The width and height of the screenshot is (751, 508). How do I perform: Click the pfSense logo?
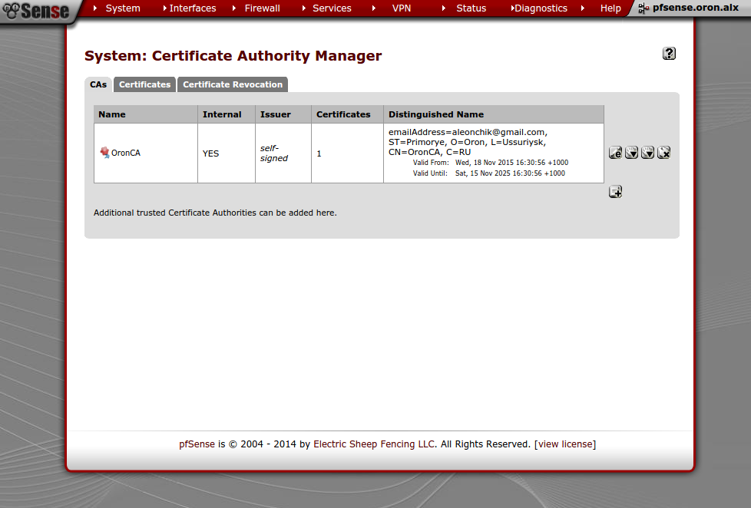click(36, 11)
